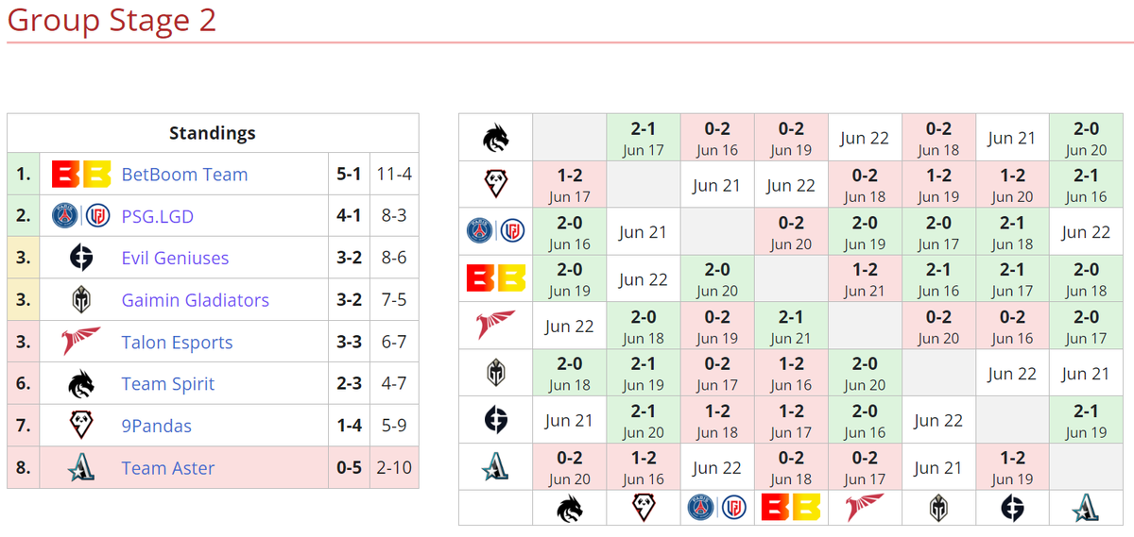Click the Standings table header

(213, 133)
